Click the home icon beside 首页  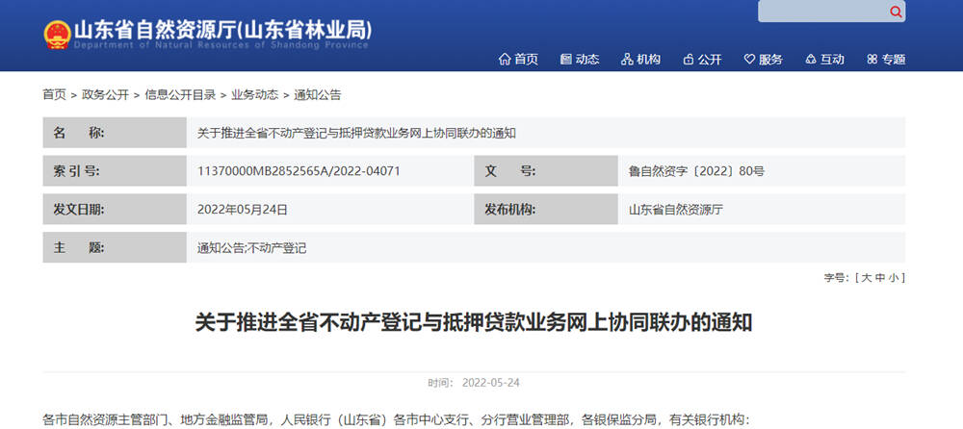click(x=505, y=60)
